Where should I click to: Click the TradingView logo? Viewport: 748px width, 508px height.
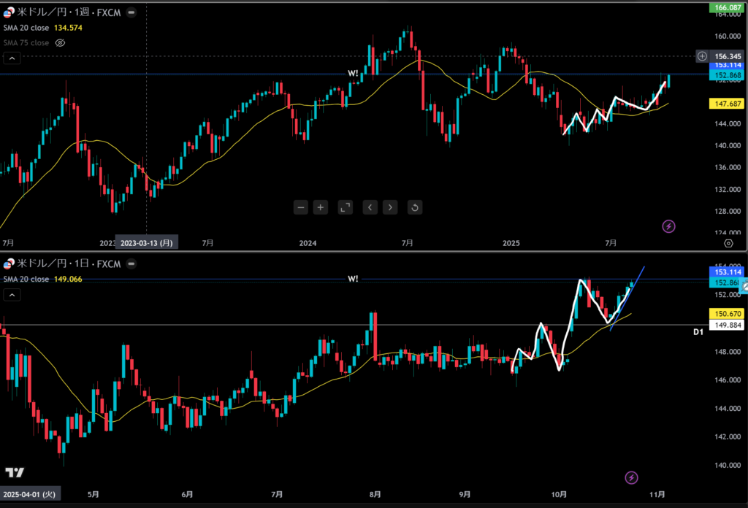point(15,472)
